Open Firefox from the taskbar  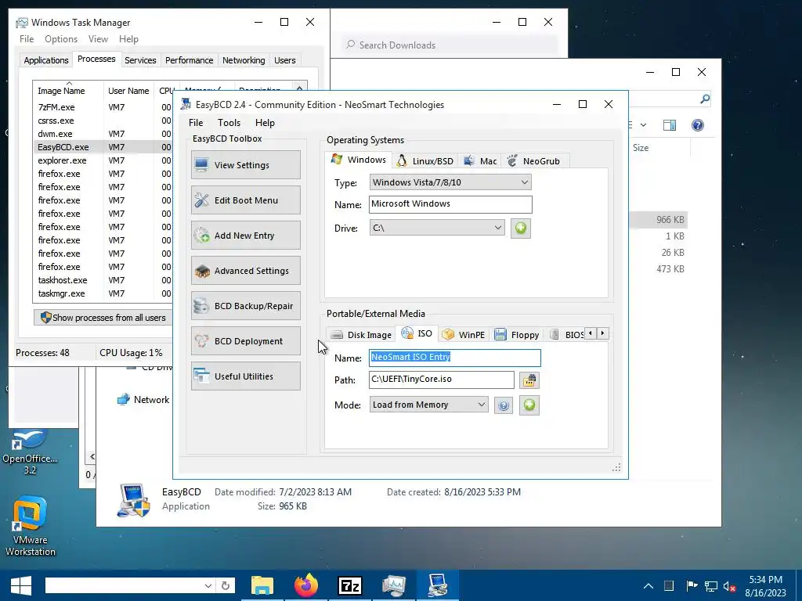point(306,585)
